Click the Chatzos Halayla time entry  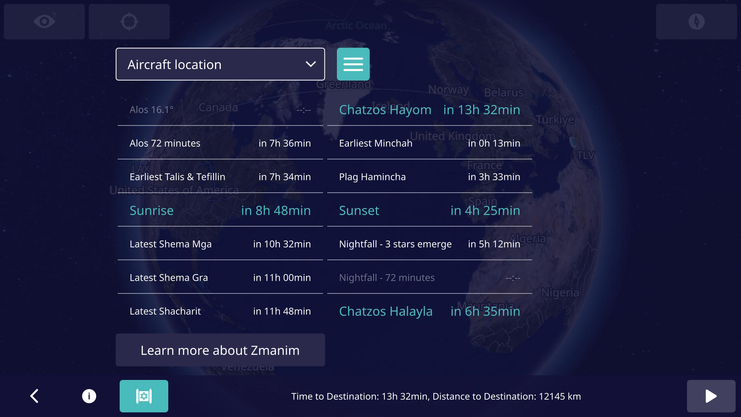429,311
